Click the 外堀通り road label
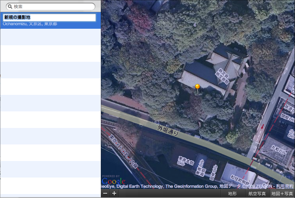Screen dimensions: 295x198 click(168, 131)
